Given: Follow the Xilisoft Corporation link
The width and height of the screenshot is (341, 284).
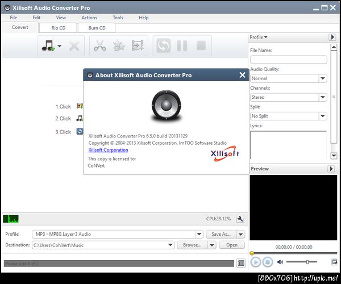Looking at the screenshot, I should (x=108, y=150).
